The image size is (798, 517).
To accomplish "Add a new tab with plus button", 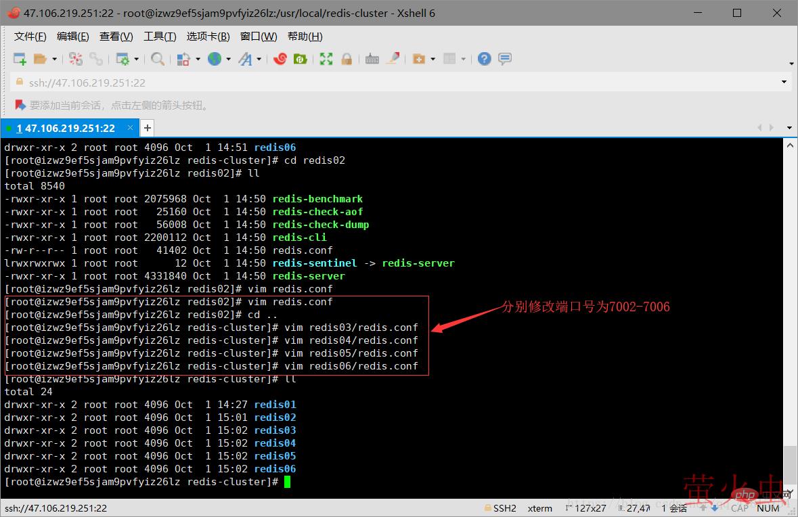I will (x=147, y=128).
